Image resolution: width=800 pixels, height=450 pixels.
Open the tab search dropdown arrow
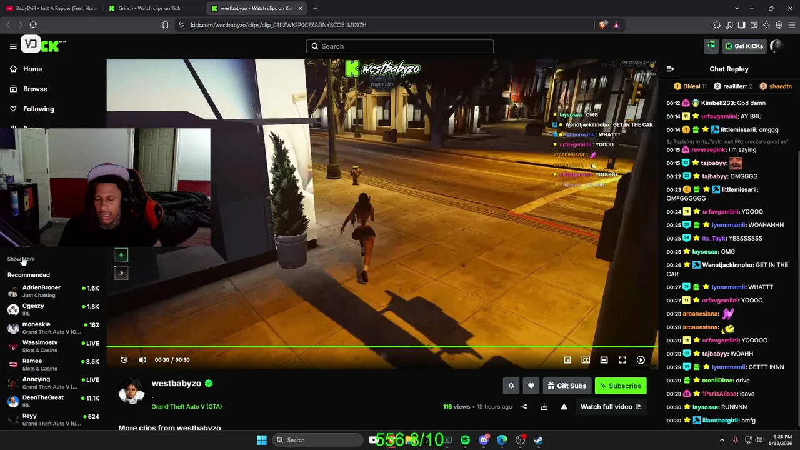[x=737, y=8]
